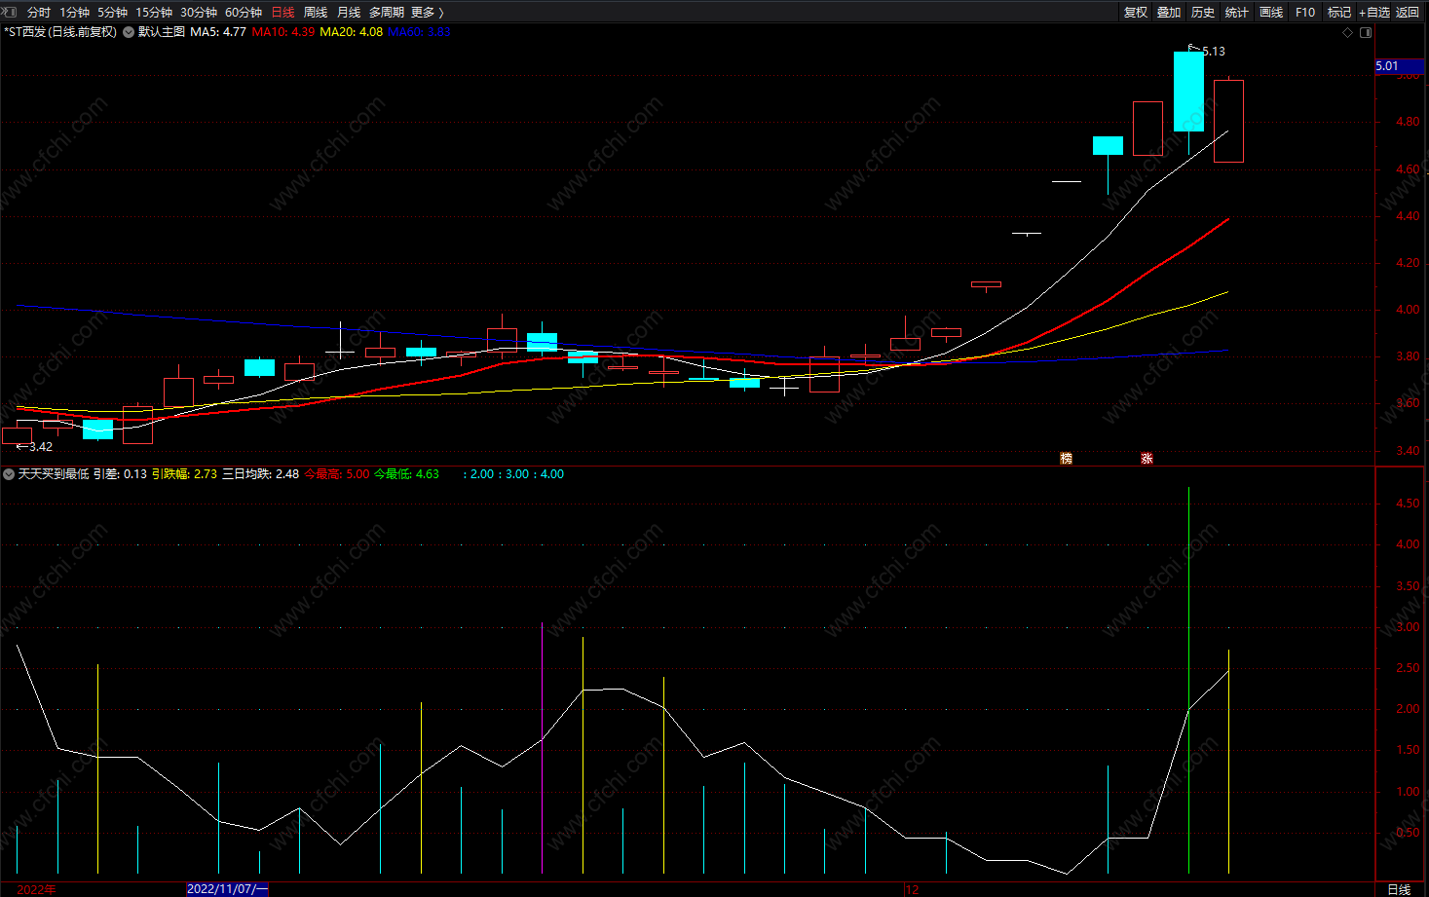Click the 今最高: 5.00 value
The image size is (1429, 897).
(x=337, y=474)
